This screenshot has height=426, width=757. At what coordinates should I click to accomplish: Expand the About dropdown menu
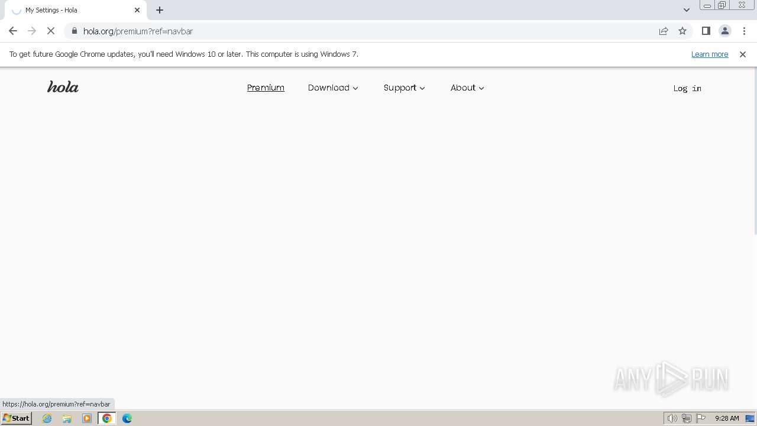[x=467, y=88]
